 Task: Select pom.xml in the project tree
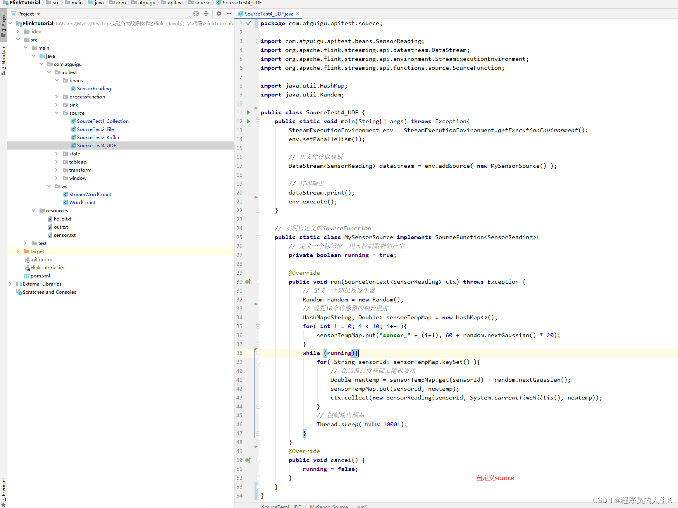coord(40,276)
